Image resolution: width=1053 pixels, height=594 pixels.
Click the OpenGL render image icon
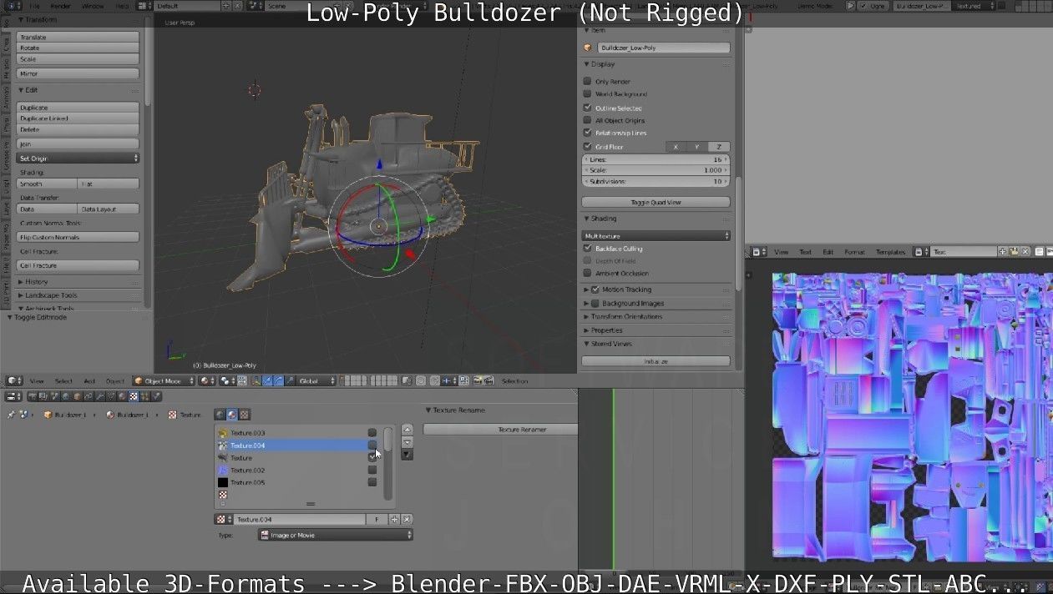click(477, 381)
